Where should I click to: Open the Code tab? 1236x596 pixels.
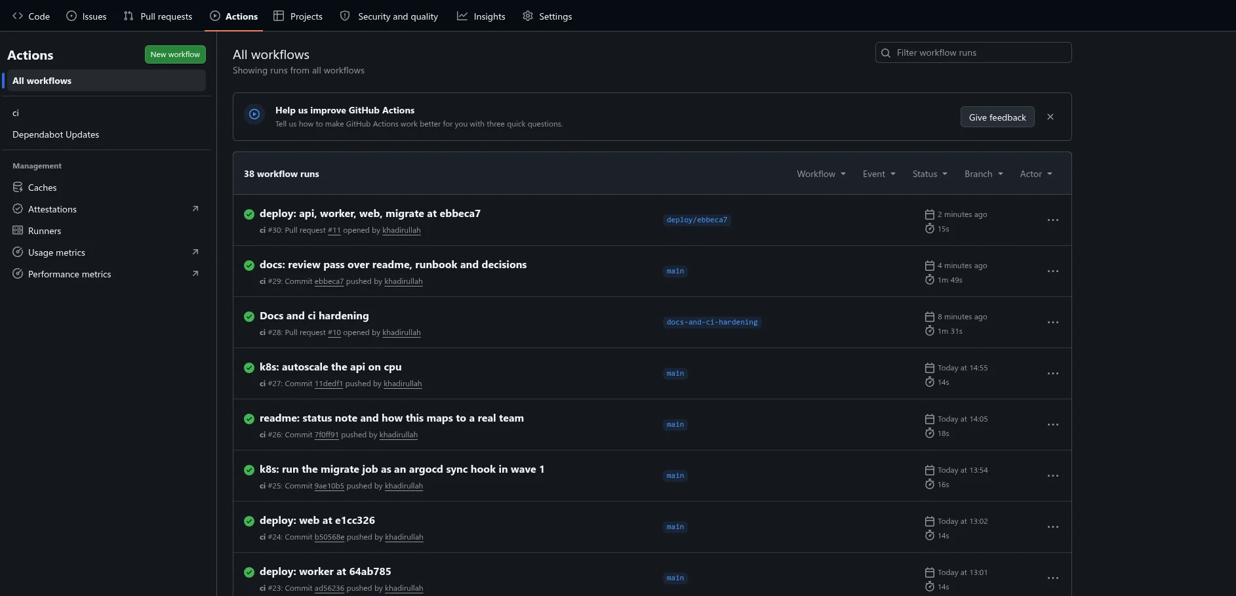(31, 16)
